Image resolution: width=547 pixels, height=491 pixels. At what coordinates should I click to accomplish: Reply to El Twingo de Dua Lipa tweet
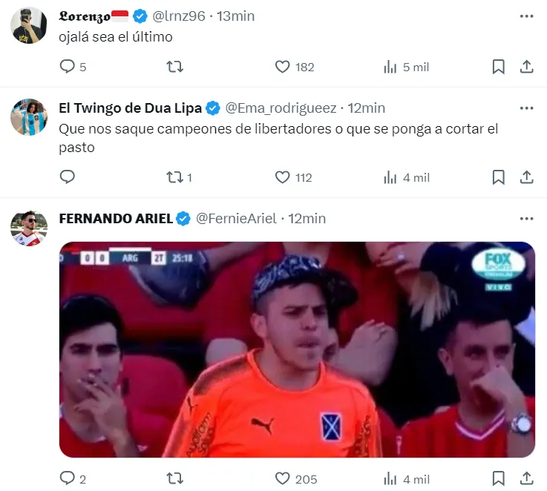[68, 177]
